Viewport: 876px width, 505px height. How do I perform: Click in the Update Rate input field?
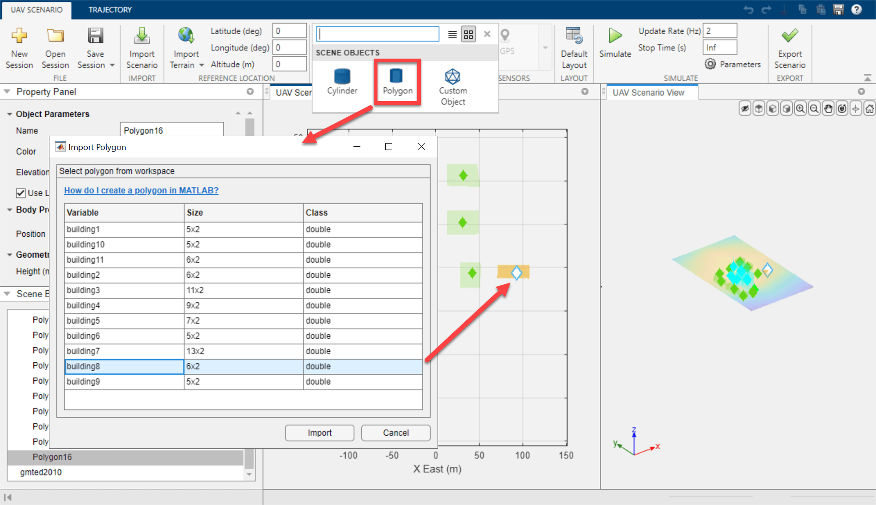720,31
